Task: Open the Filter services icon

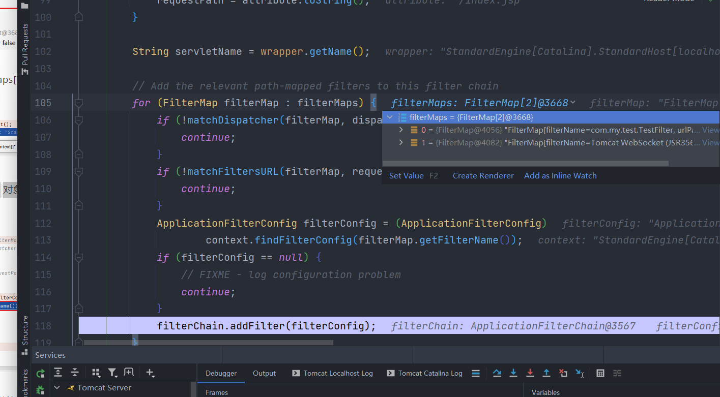Action: 112,373
